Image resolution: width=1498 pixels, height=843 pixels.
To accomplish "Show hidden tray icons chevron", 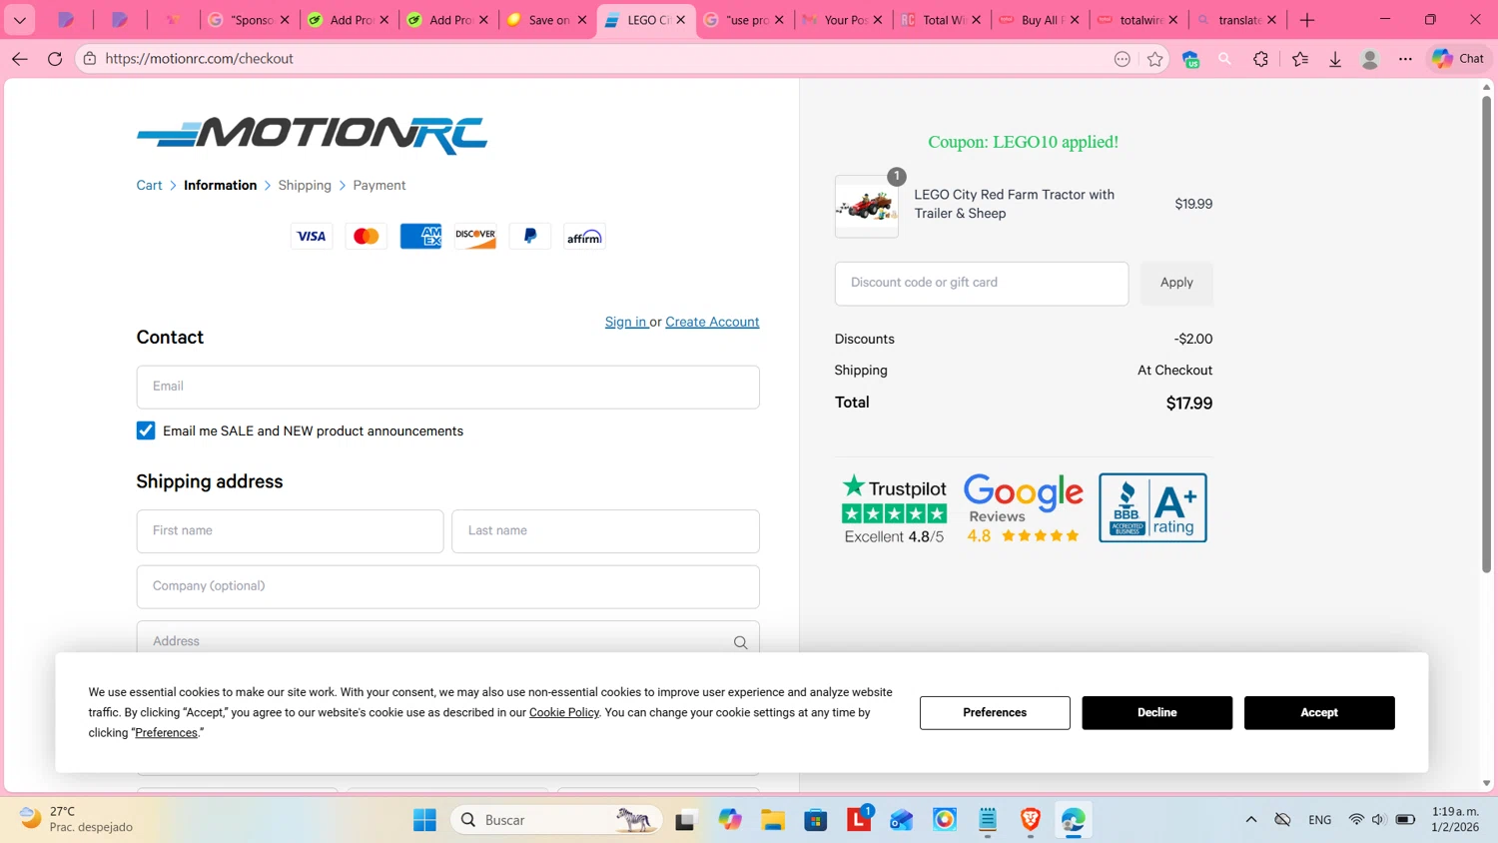I will (x=1250, y=820).
